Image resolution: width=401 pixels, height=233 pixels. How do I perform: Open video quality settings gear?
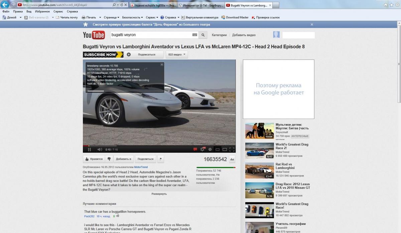(203, 149)
